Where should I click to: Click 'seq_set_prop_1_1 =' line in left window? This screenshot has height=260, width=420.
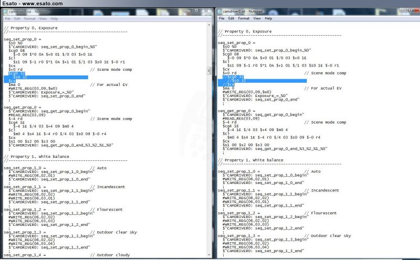coord(25,187)
